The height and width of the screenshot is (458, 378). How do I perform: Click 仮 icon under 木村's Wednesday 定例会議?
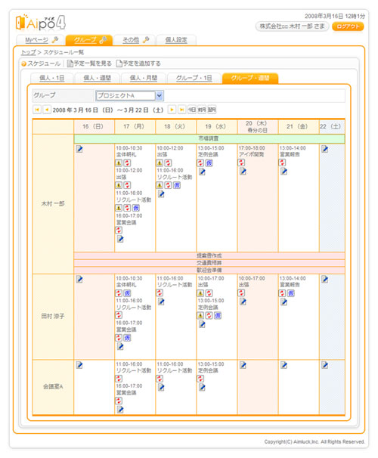(209, 163)
